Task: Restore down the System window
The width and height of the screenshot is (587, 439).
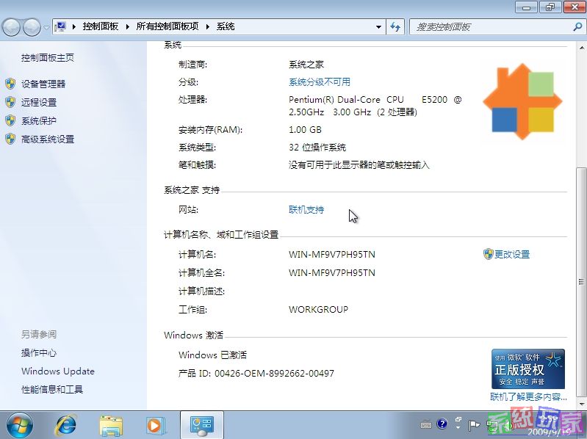Action: pos(550,7)
